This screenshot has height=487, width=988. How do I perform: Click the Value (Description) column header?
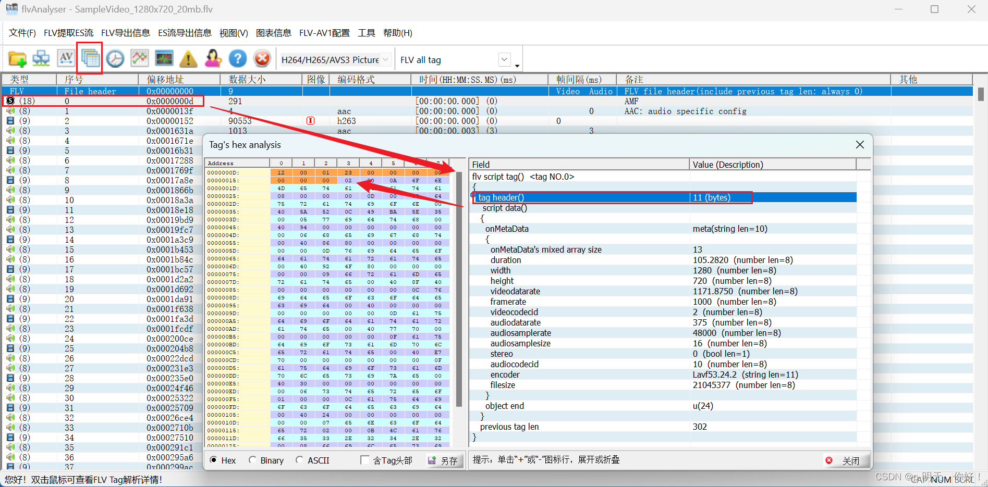(x=773, y=165)
